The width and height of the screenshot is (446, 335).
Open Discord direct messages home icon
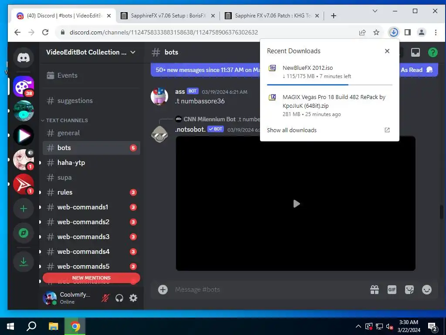click(x=24, y=58)
